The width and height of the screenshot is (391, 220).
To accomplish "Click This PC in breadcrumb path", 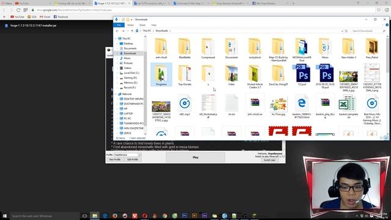I will [x=147, y=31].
